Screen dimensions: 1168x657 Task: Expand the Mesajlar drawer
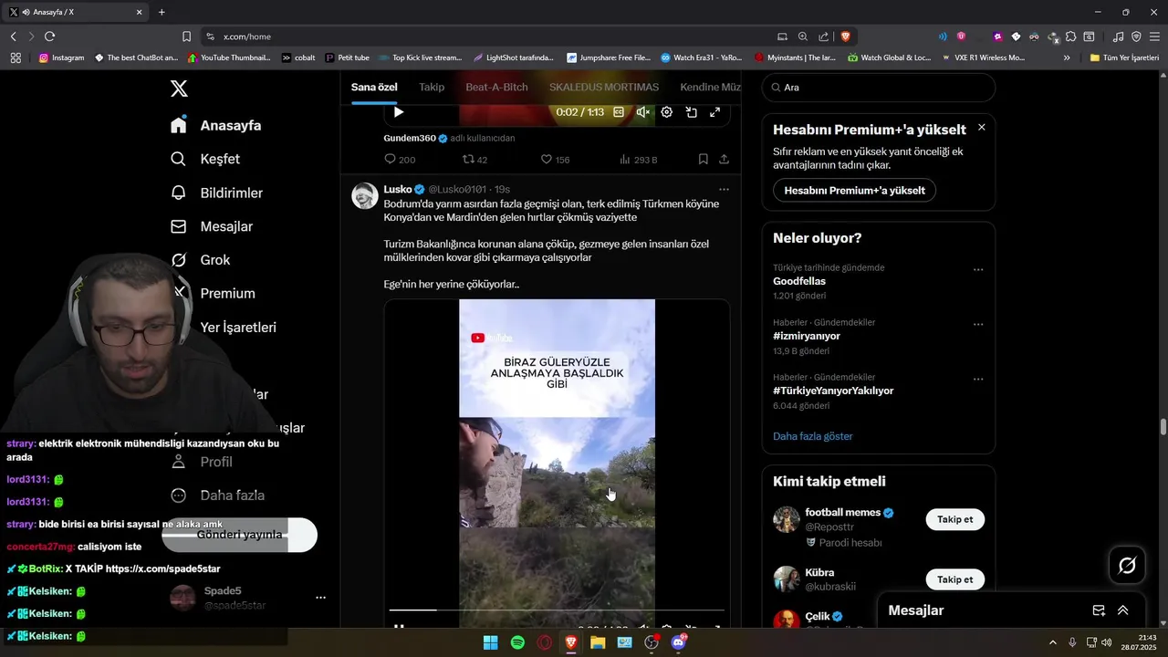pyautogui.click(x=1123, y=610)
